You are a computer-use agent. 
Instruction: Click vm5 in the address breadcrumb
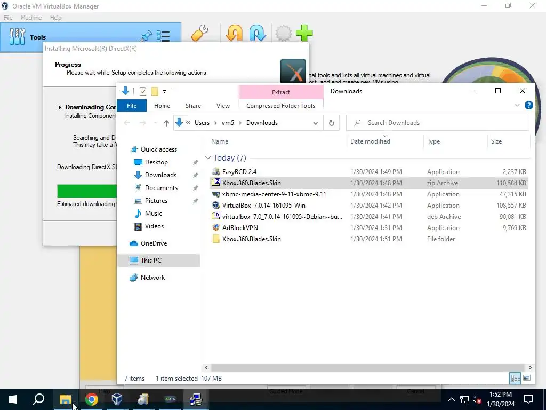coord(228,123)
